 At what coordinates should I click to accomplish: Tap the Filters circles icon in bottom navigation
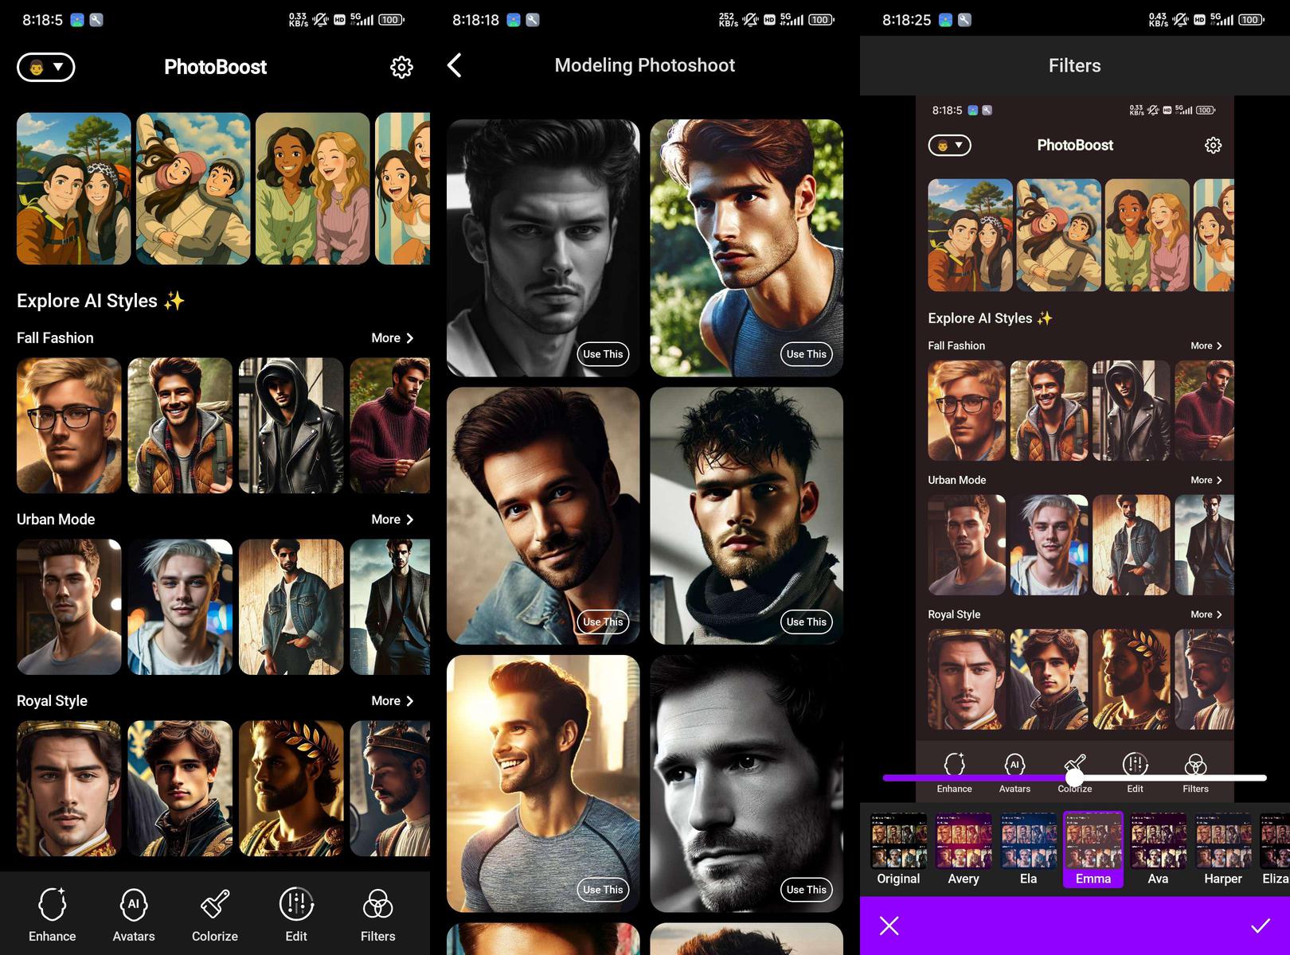377,914
